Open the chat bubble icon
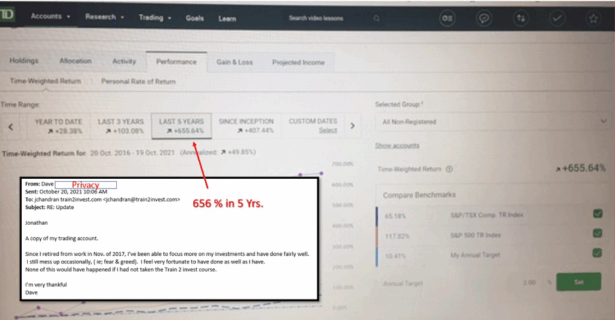The height and width of the screenshot is (320, 615). tap(483, 19)
